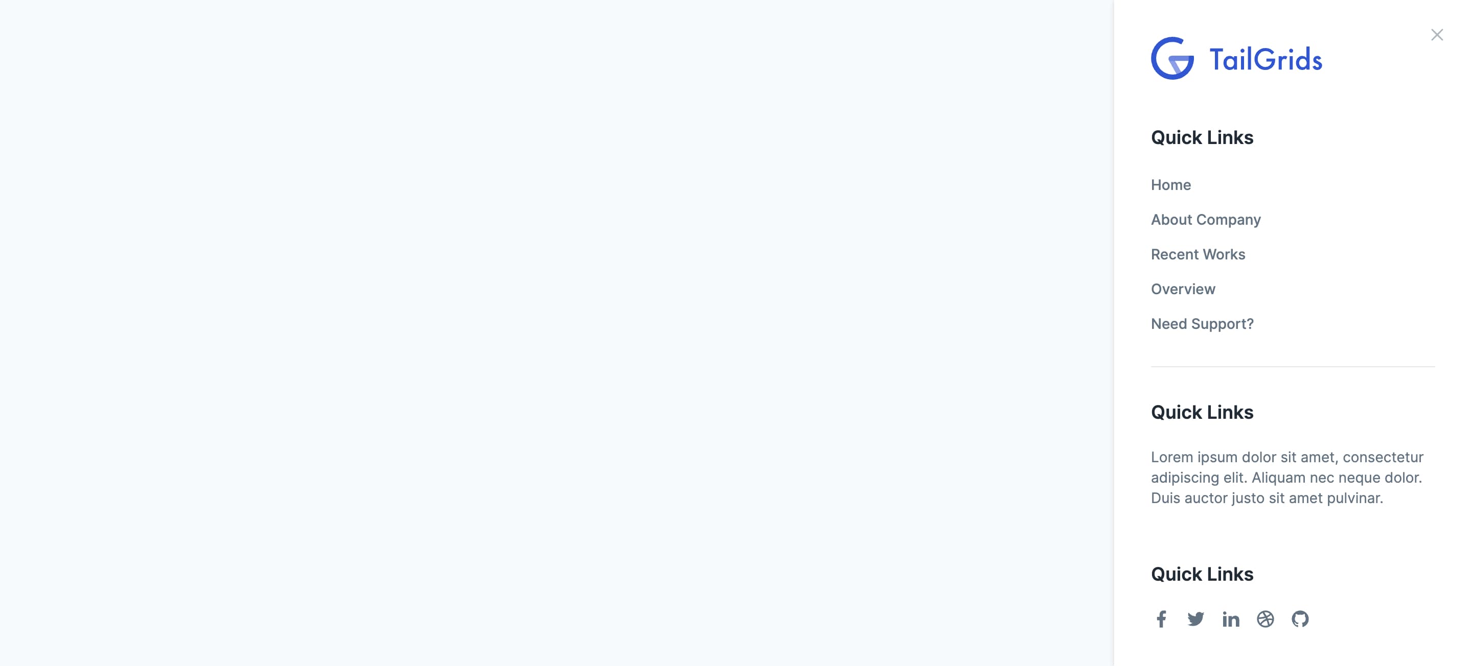Expand the social links Quick Links section
This screenshot has width=1472, height=666.
[x=1203, y=573]
